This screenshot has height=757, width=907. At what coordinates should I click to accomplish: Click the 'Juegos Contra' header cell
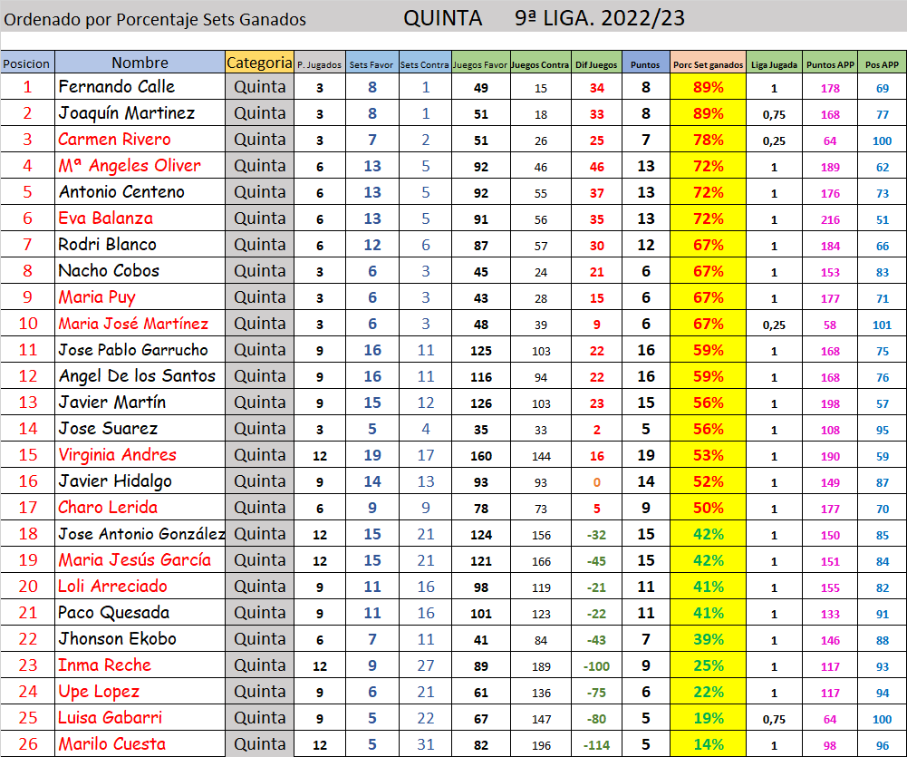click(x=540, y=63)
